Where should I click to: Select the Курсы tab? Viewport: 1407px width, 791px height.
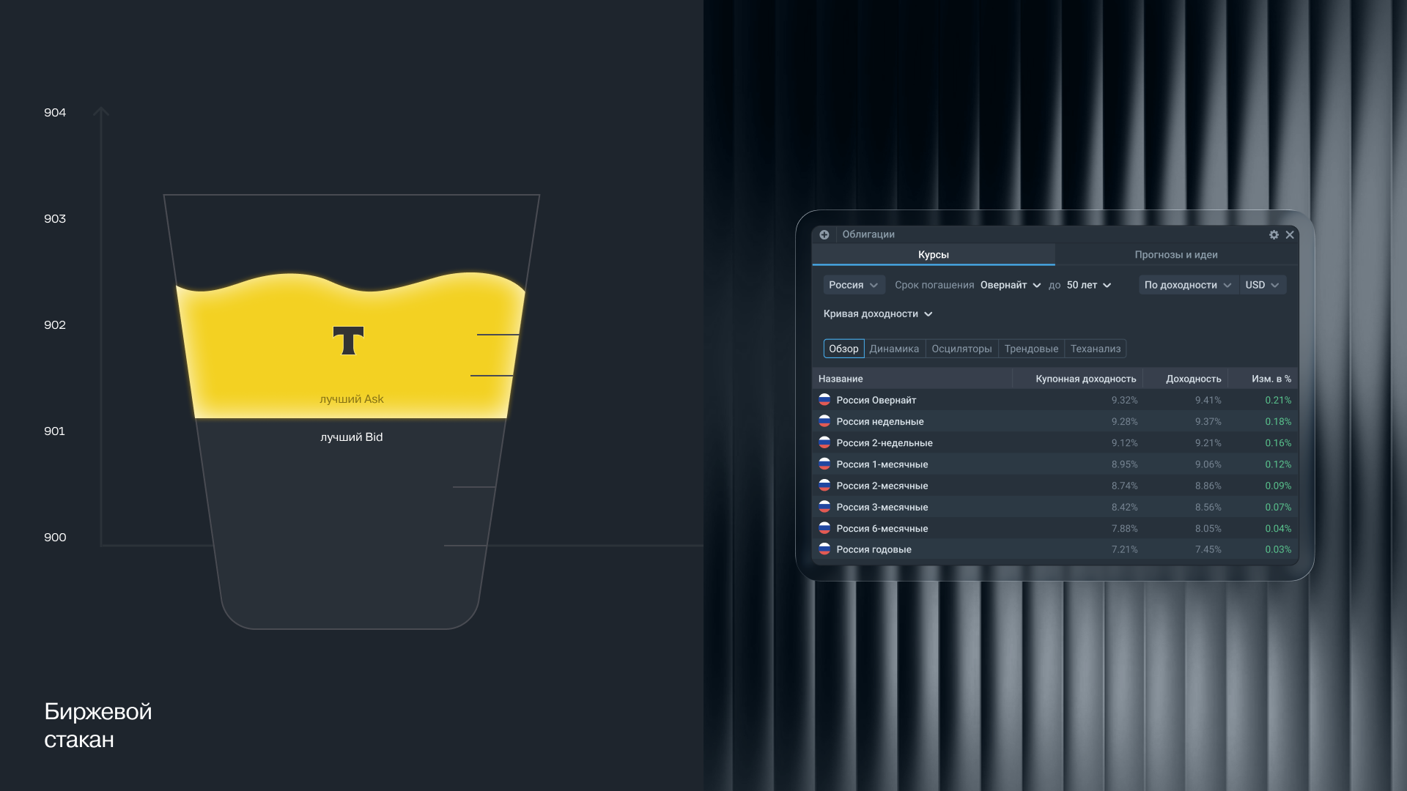[x=934, y=255]
